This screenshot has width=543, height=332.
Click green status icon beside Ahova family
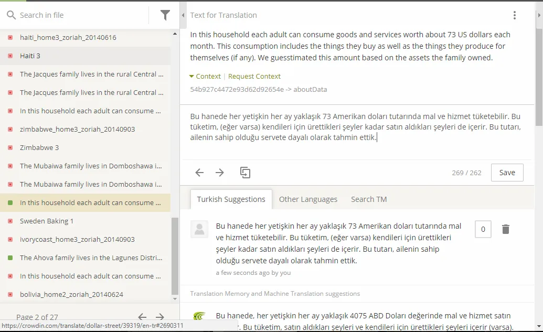pos(10,258)
